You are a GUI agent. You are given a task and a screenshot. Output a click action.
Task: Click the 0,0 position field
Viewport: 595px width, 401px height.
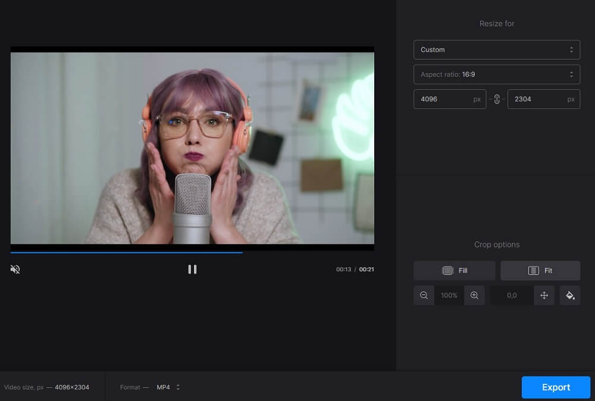pyautogui.click(x=511, y=295)
